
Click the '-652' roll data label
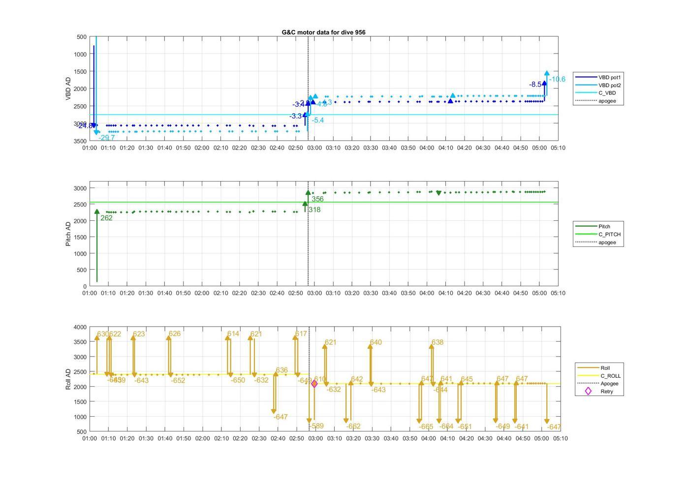click(178, 380)
